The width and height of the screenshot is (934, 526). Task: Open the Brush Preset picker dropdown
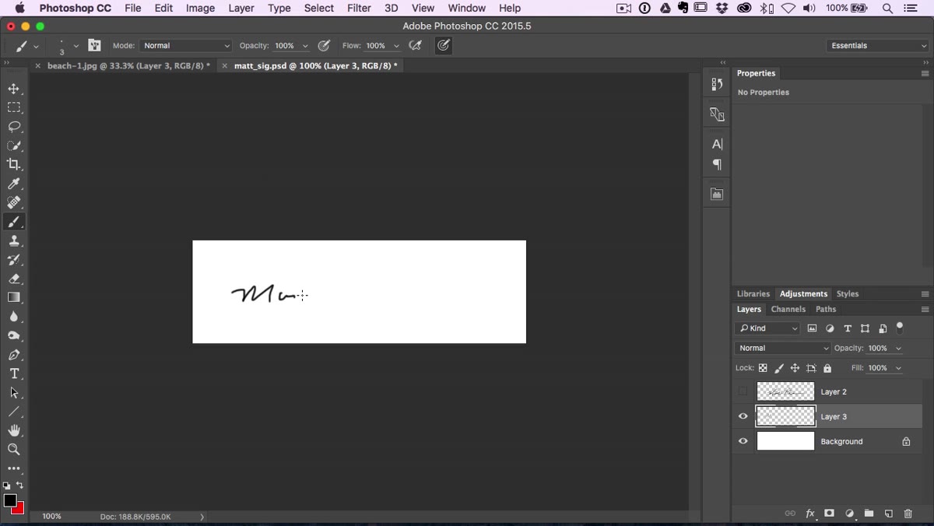75,46
